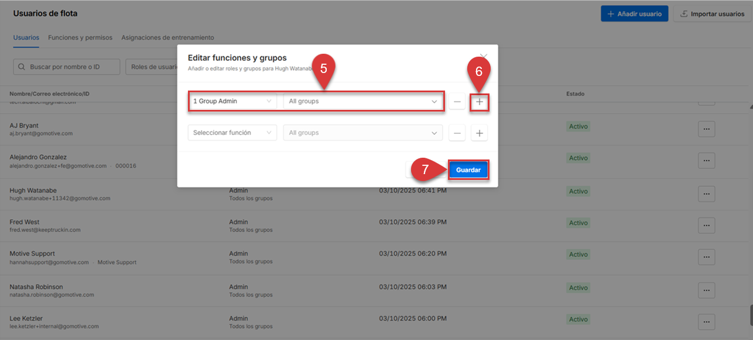Viewport: 753px width, 340px height.
Task: Click the name Natasha Robinson
Action: click(x=36, y=287)
